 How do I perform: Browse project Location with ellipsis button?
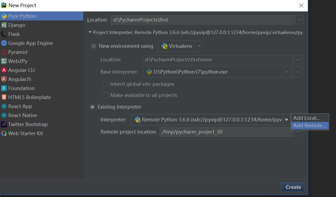click(299, 20)
